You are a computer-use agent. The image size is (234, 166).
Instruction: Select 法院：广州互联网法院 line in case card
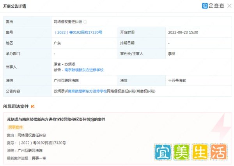(x=25, y=150)
